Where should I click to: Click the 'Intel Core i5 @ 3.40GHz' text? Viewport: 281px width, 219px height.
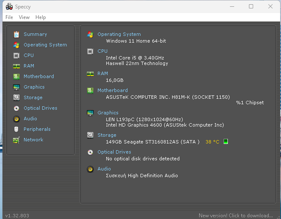tap(135, 58)
